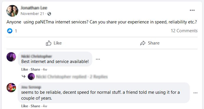This screenshot has height=109, width=204.
Task: Click the reply arrow icon under the first comment
Action: (x=24, y=76)
